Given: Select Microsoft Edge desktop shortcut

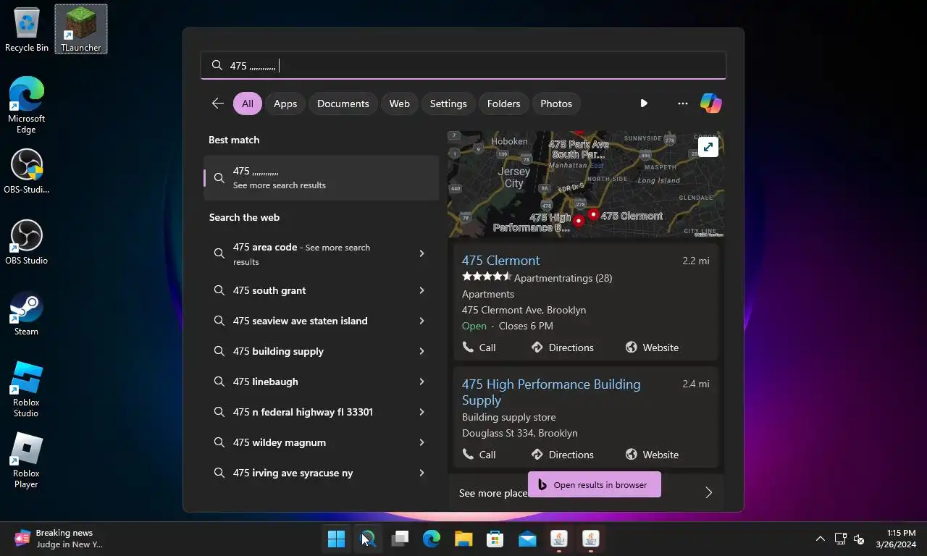Looking at the screenshot, I should [27, 104].
